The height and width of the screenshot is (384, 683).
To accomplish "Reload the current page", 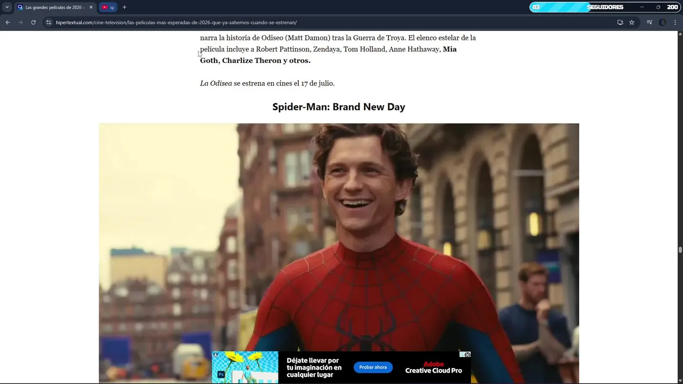I will click(33, 22).
